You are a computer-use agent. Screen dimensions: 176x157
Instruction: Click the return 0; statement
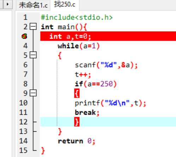coord(76,141)
